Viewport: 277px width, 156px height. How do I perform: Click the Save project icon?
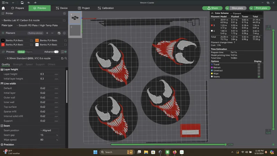click(22, 3)
